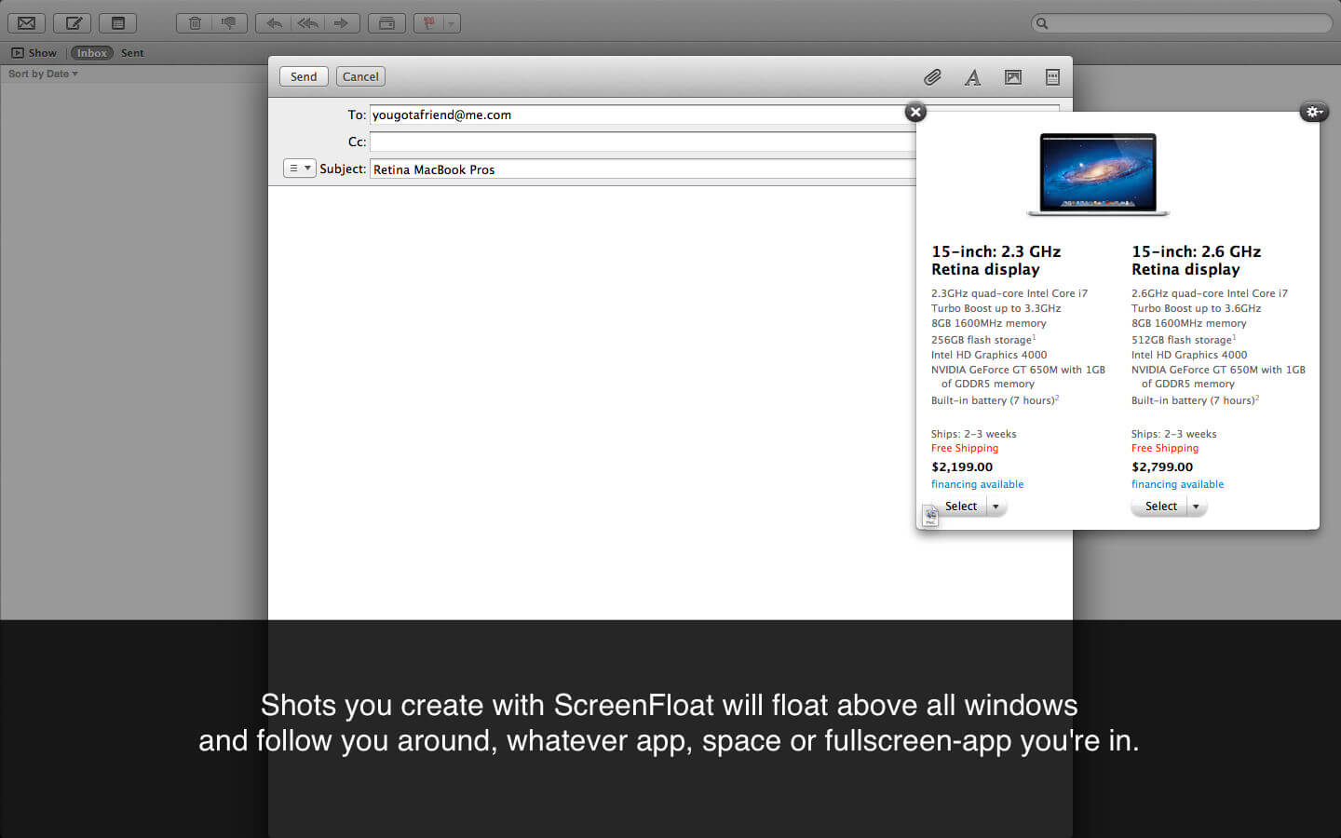Click the trash delete icon

tap(195, 23)
